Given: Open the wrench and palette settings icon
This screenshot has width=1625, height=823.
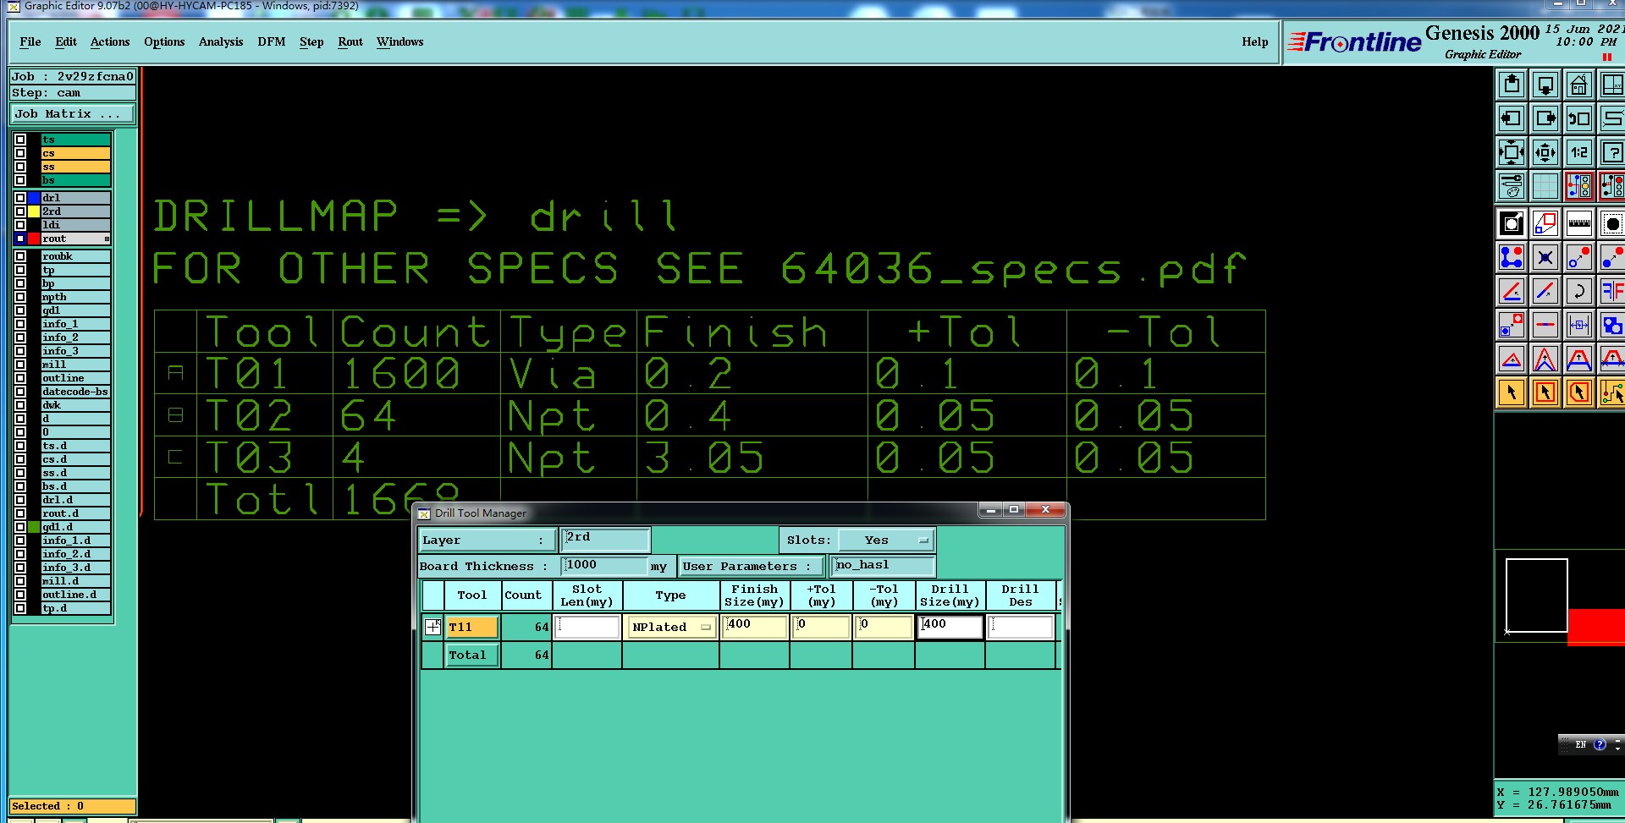Looking at the screenshot, I should pos(1512,187).
